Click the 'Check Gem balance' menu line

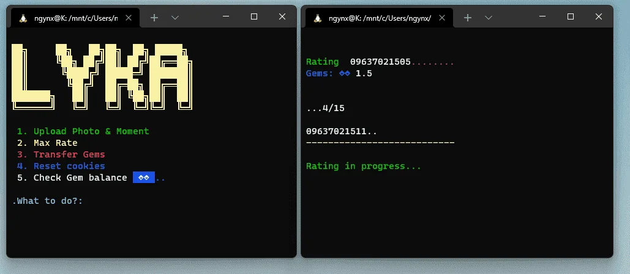tap(91, 178)
